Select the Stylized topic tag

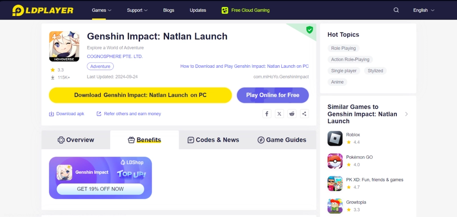point(375,71)
